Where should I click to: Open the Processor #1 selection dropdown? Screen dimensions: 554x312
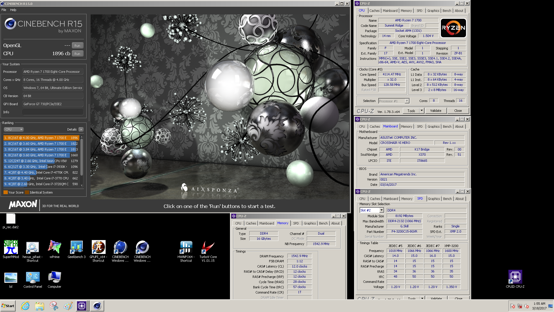[x=394, y=101]
